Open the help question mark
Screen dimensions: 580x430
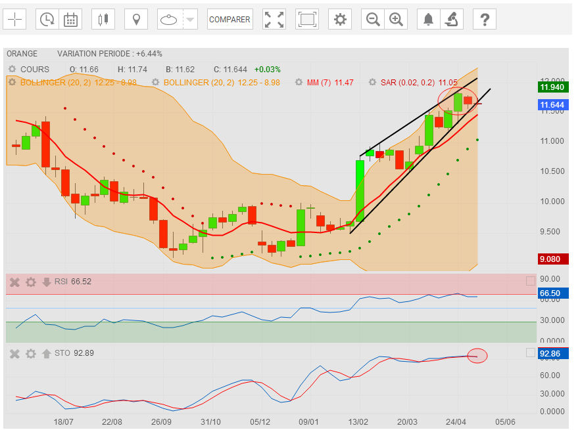point(485,19)
